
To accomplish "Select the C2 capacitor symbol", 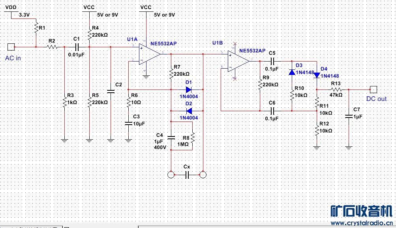I will 111,91.
